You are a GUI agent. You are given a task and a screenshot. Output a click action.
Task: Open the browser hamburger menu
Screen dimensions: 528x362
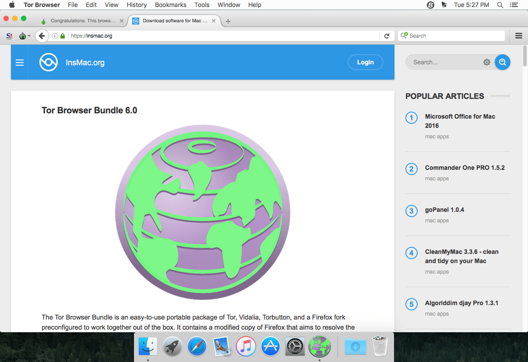tap(519, 36)
